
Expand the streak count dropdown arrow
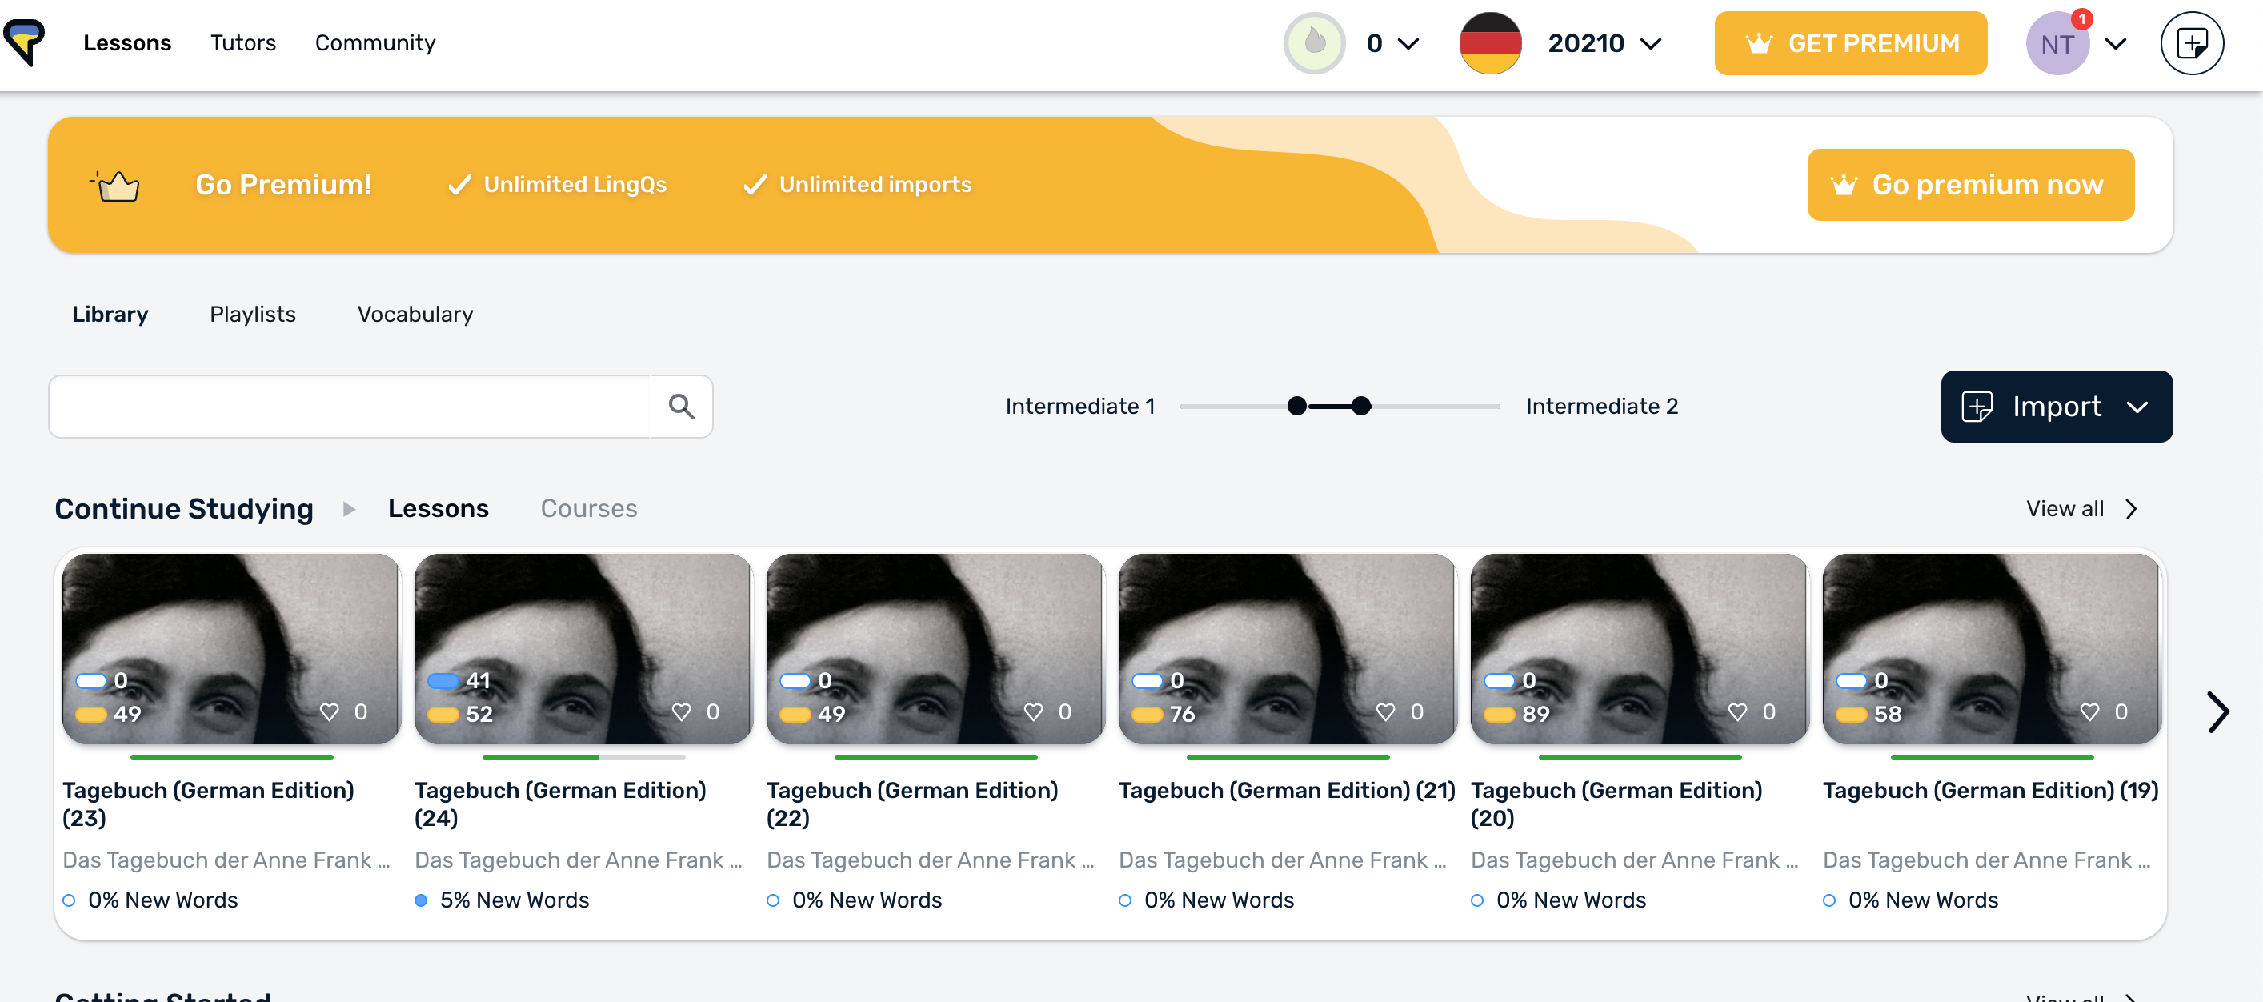point(1408,43)
